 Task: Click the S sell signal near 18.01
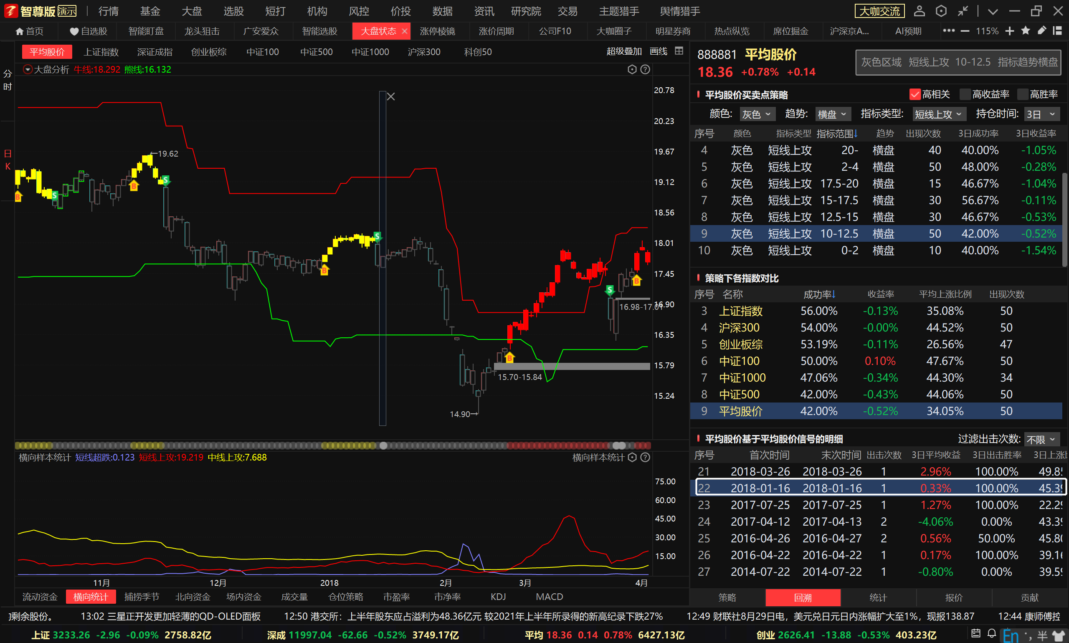click(377, 236)
